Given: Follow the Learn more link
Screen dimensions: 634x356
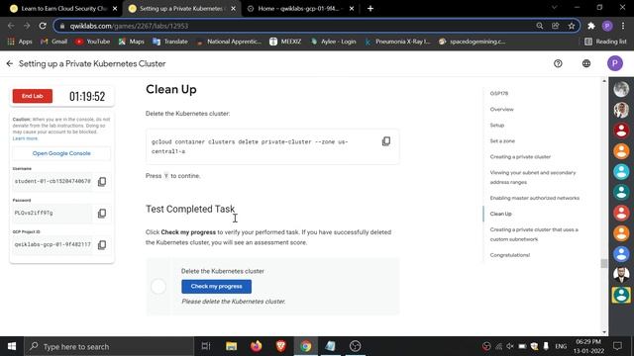Looking at the screenshot, I should point(25,138).
